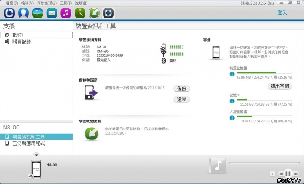
Task: Click the 備份 backup button
Action: (181, 89)
